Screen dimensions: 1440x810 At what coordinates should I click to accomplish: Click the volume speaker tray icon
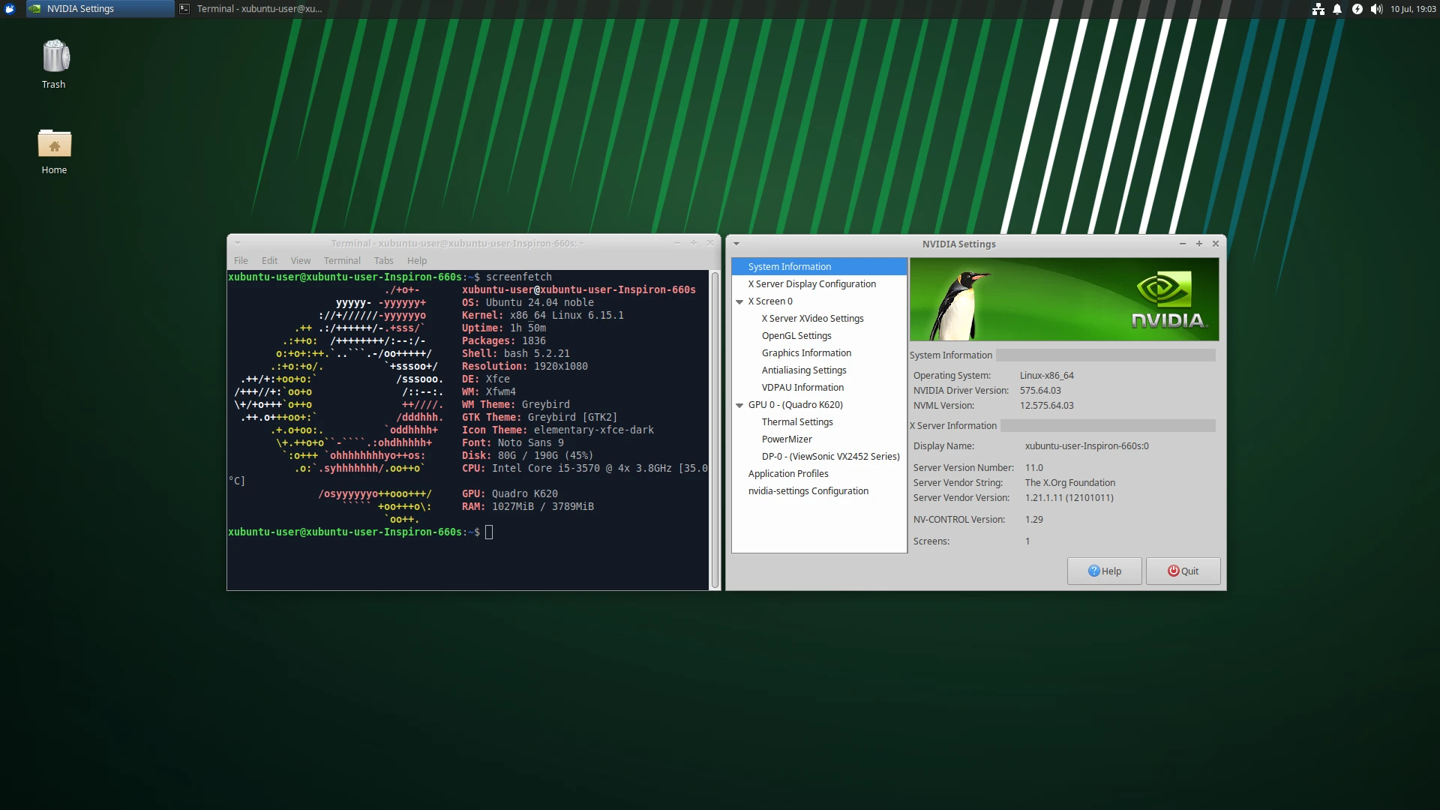(x=1376, y=9)
